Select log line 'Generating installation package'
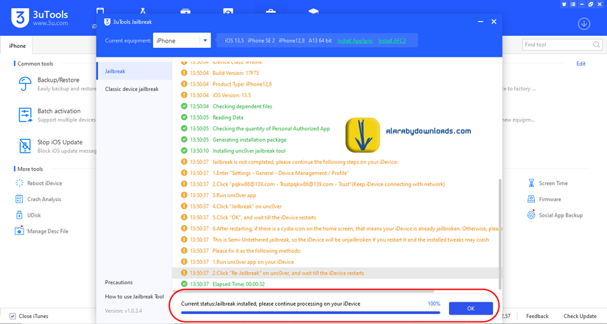 coord(250,140)
